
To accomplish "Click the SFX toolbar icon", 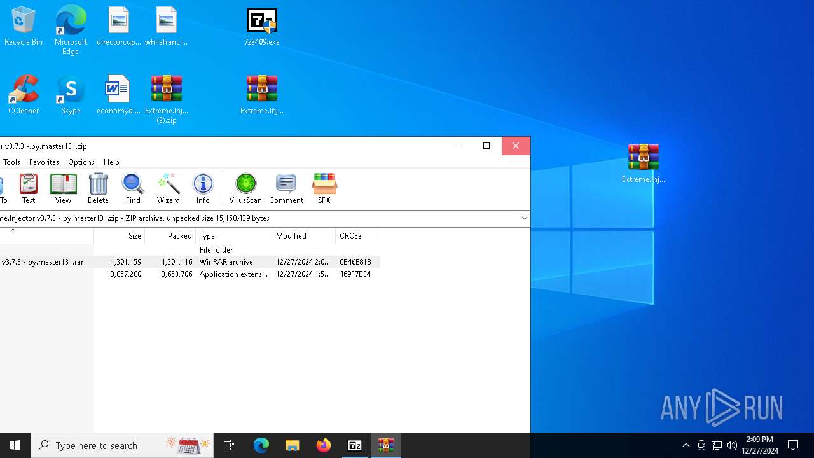I will 324,188.
